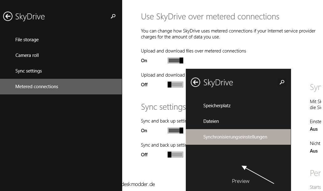Switch on the Off toggle under Sync settings
The height and width of the screenshot is (191, 323).
point(175,155)
